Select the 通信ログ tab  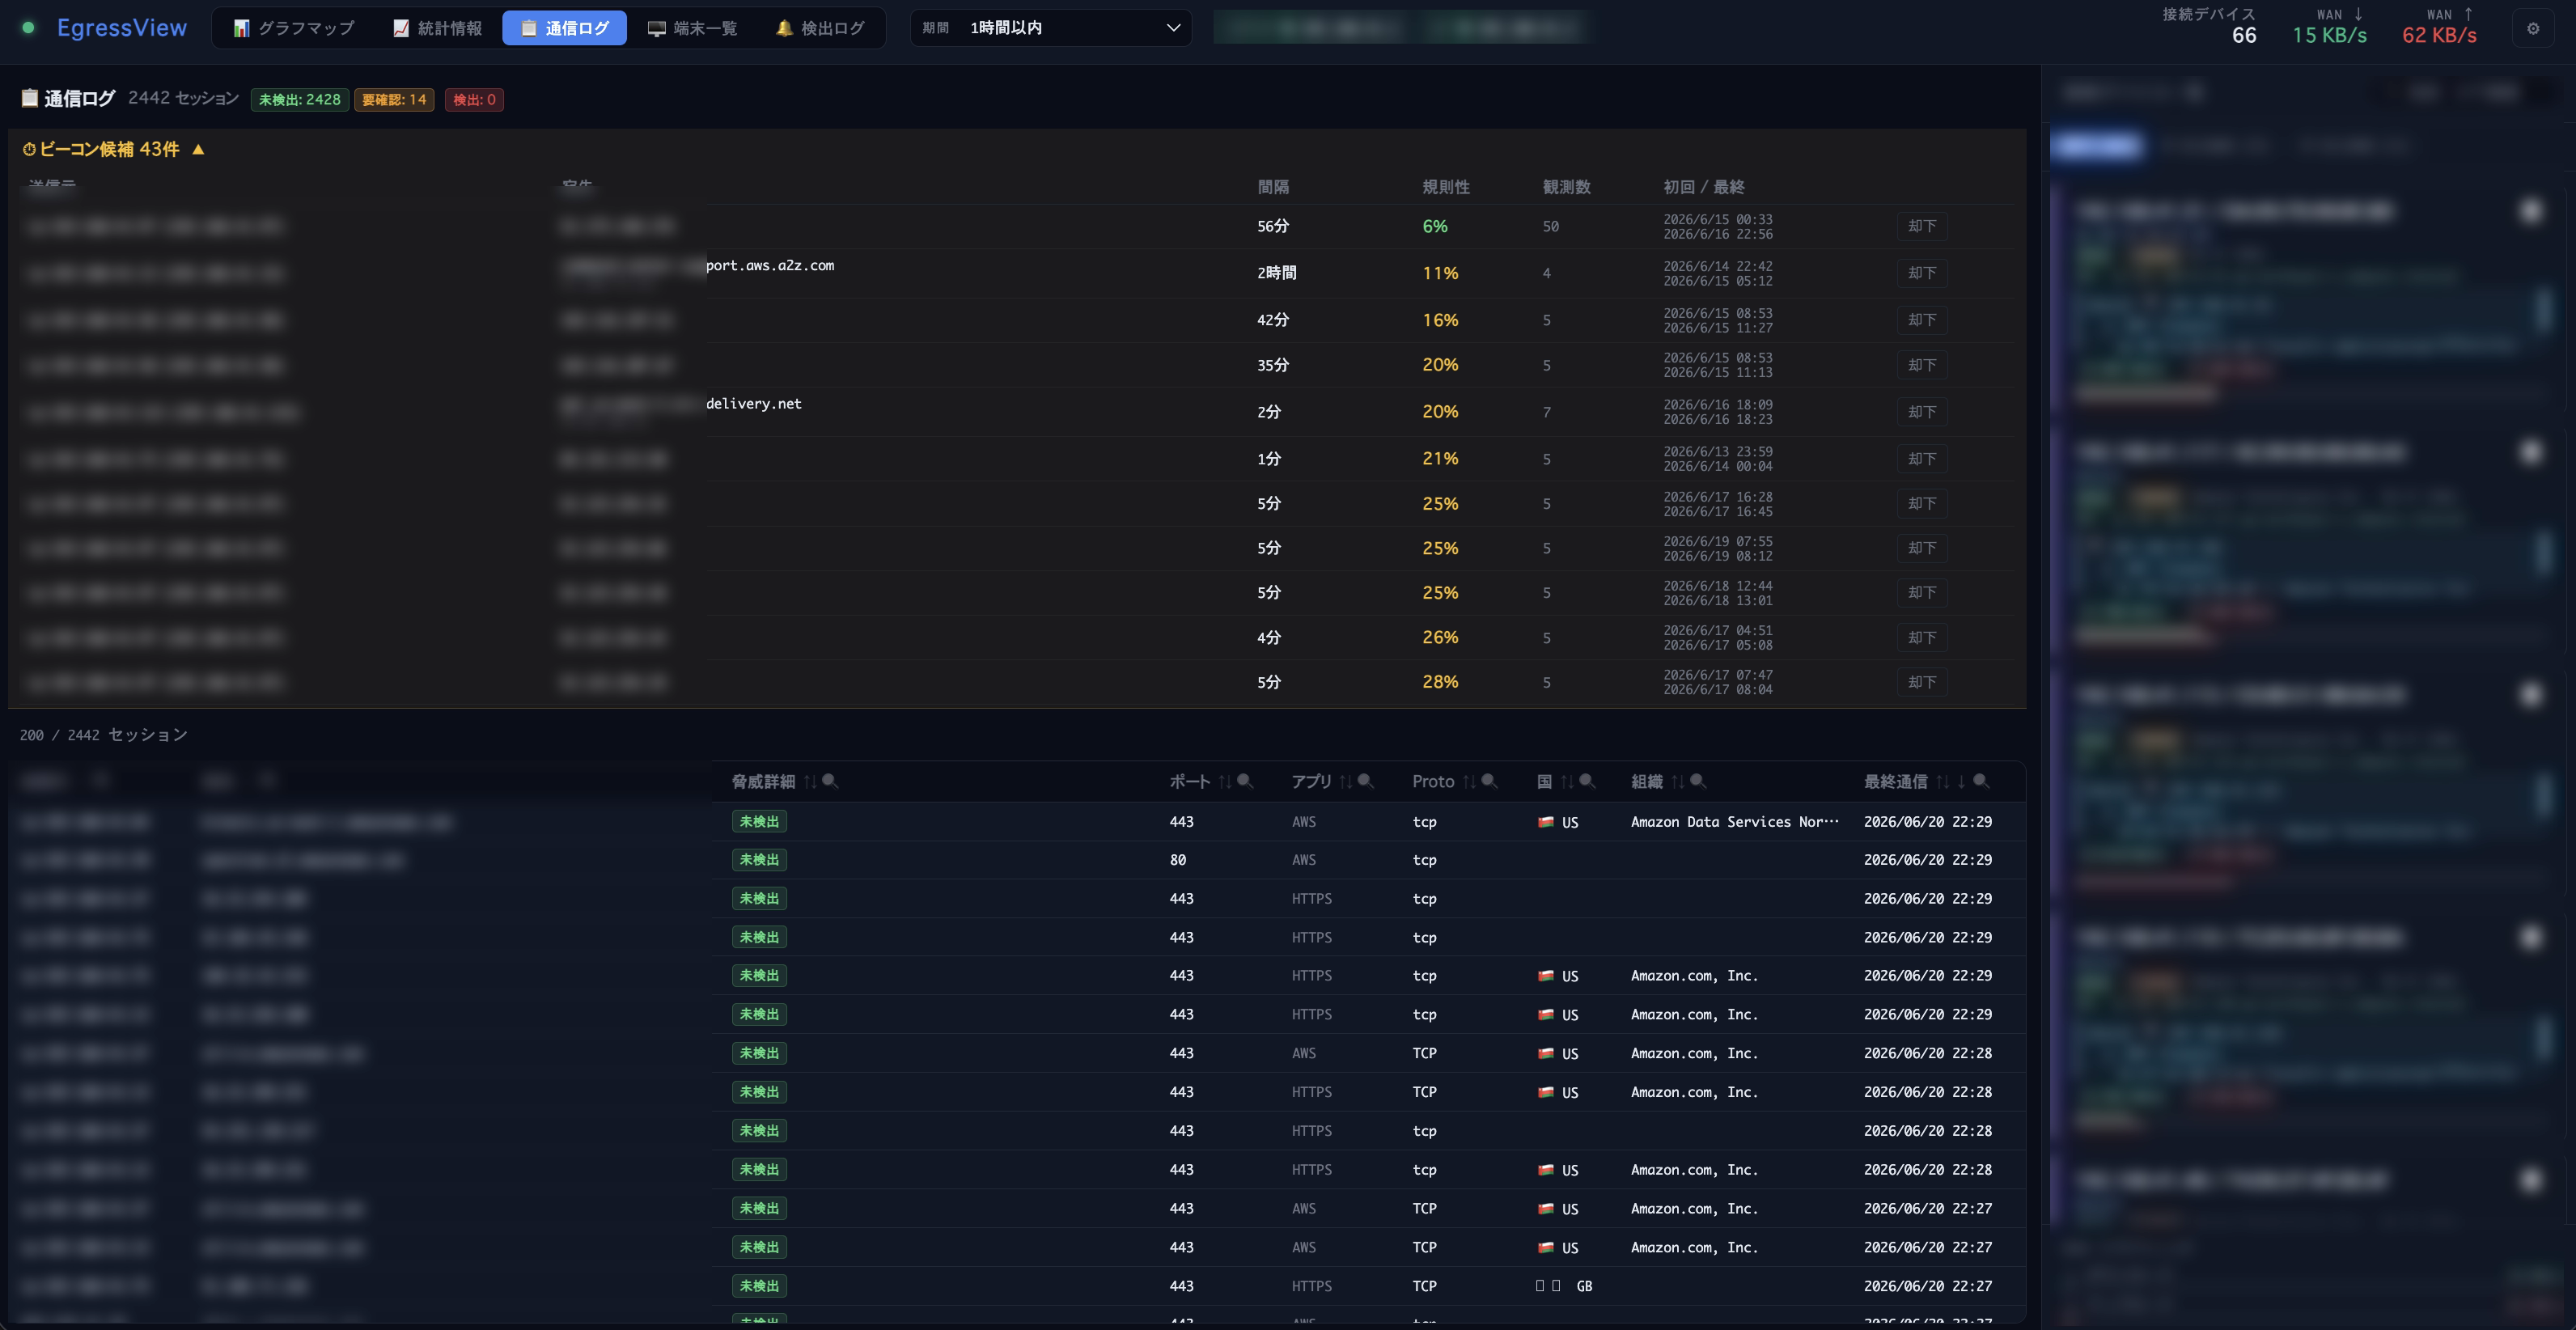click(x=565, y=28)
